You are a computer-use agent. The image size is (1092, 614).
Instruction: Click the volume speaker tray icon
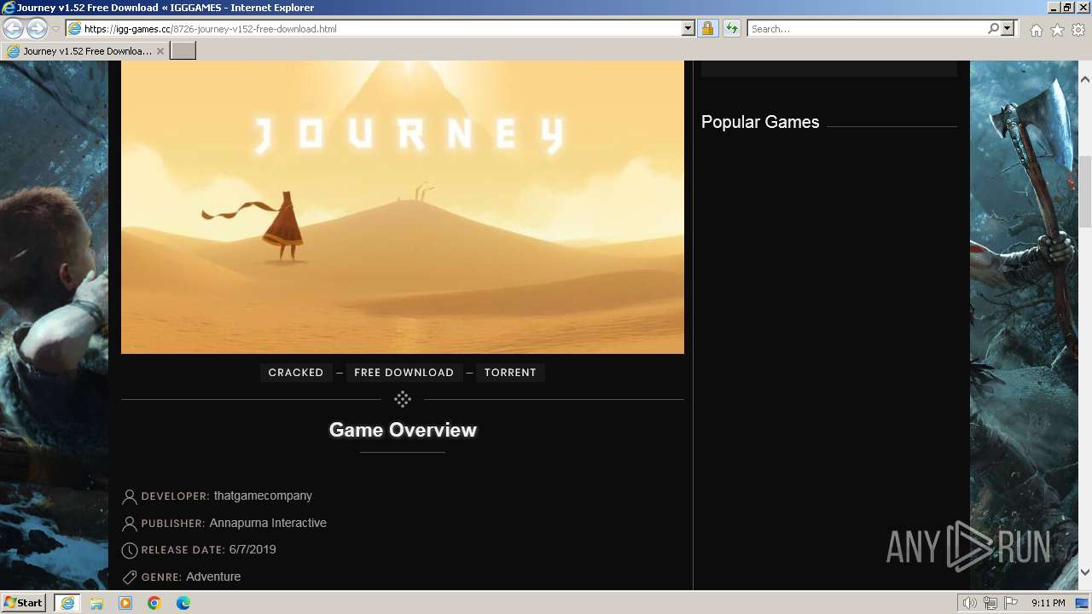[970, 604]
